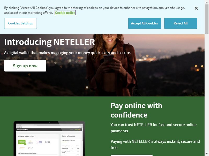Click the POLi logo in the laptop mockup
The image size is (209, 156).
tap(47, 142)
